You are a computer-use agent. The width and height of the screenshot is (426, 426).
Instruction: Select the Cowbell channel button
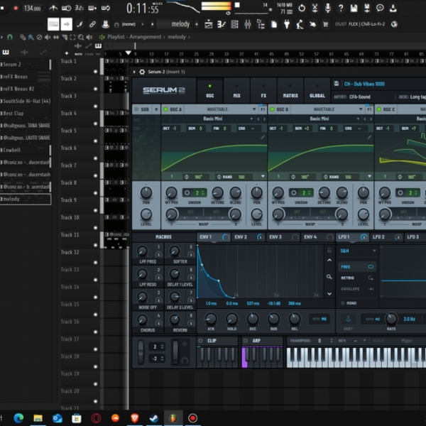tap(24, 150)
